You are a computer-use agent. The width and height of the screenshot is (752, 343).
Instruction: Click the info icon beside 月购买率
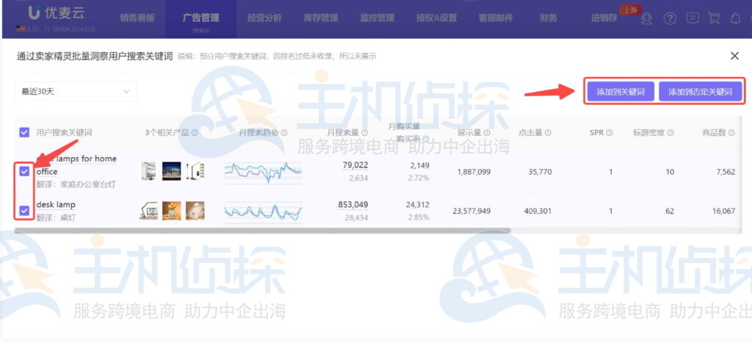[425, 138]
